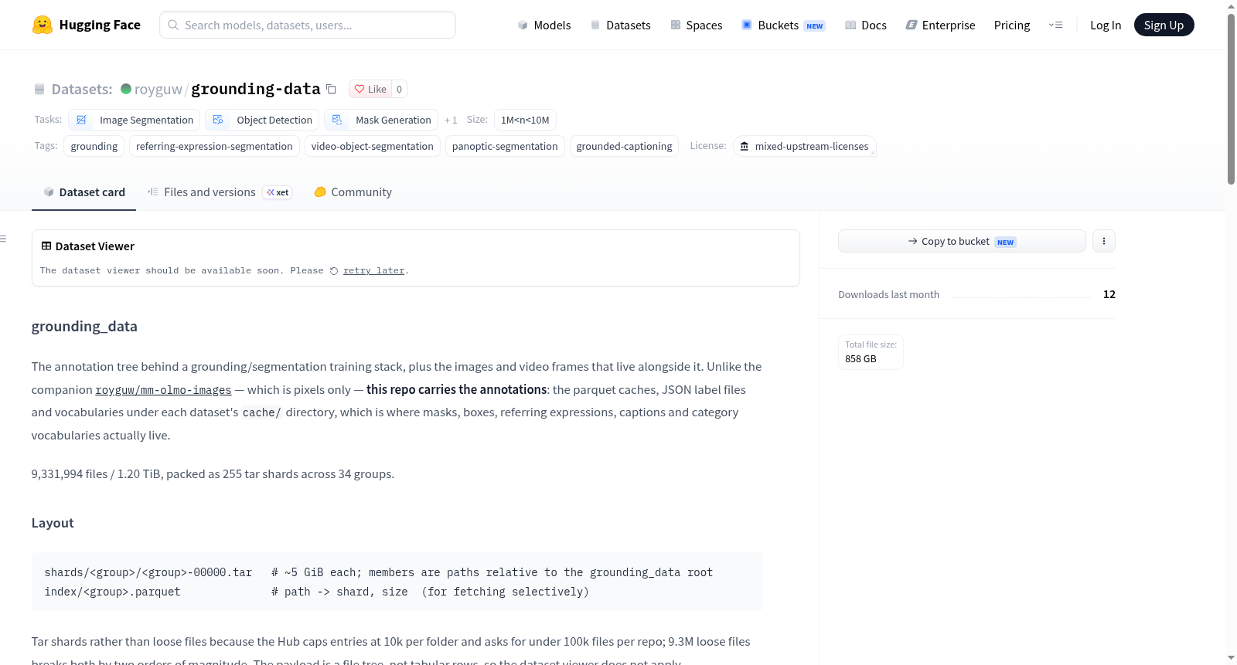
Task: Focus the search models, datasets, users field
Action: tap(308, 25)
